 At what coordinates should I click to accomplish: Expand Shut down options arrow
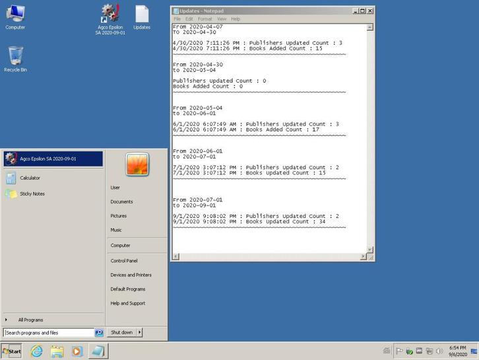click(x=140, y=332)
